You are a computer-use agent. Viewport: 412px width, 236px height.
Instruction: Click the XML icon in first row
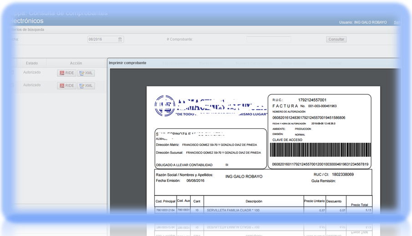point(82,73)
